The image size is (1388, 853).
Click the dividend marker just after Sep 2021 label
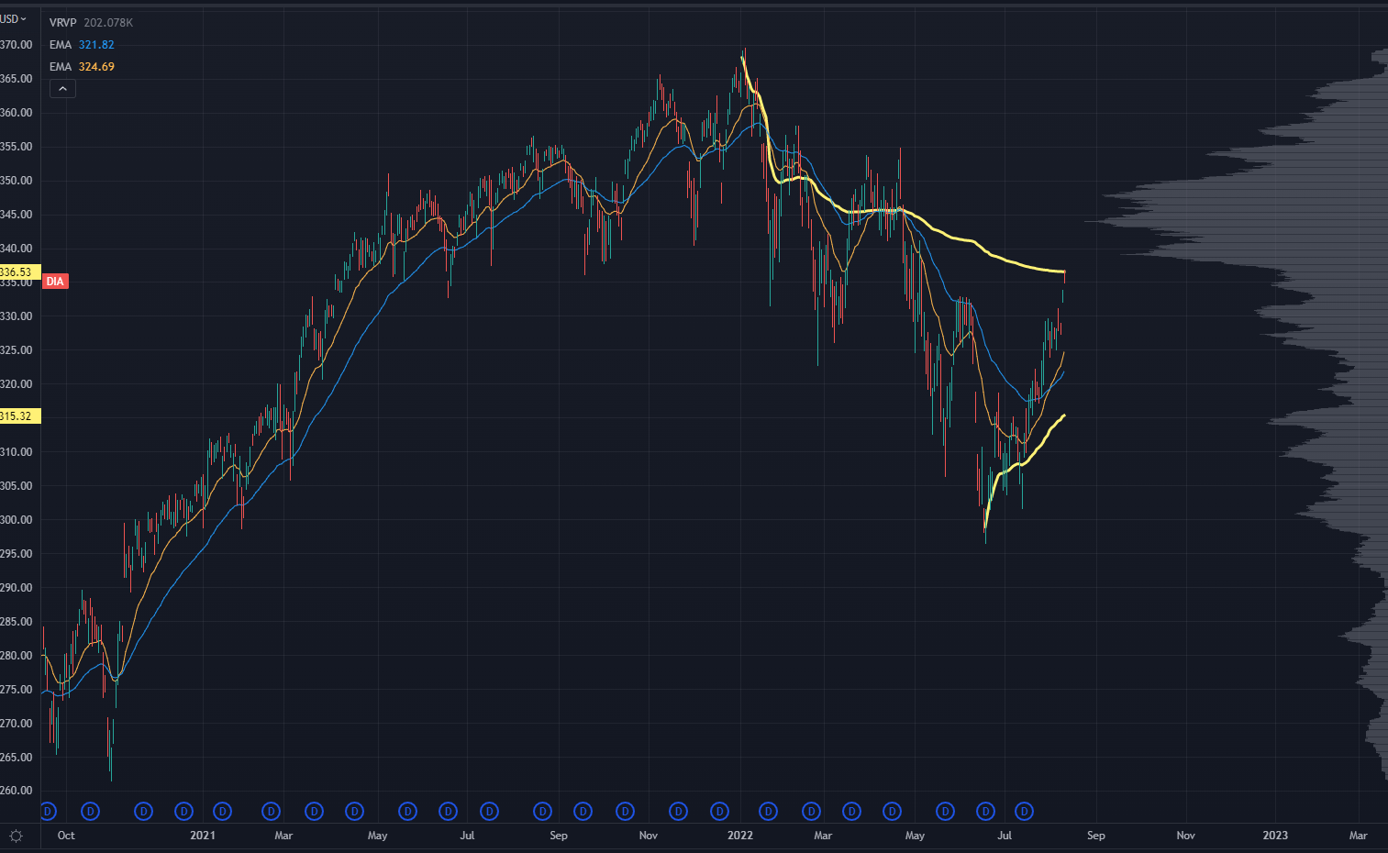(x=583, y=812)
